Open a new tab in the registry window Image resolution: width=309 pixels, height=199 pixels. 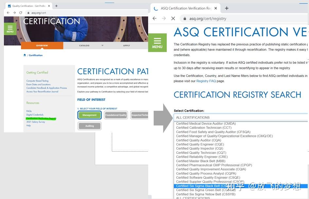[x=227, y=8]
